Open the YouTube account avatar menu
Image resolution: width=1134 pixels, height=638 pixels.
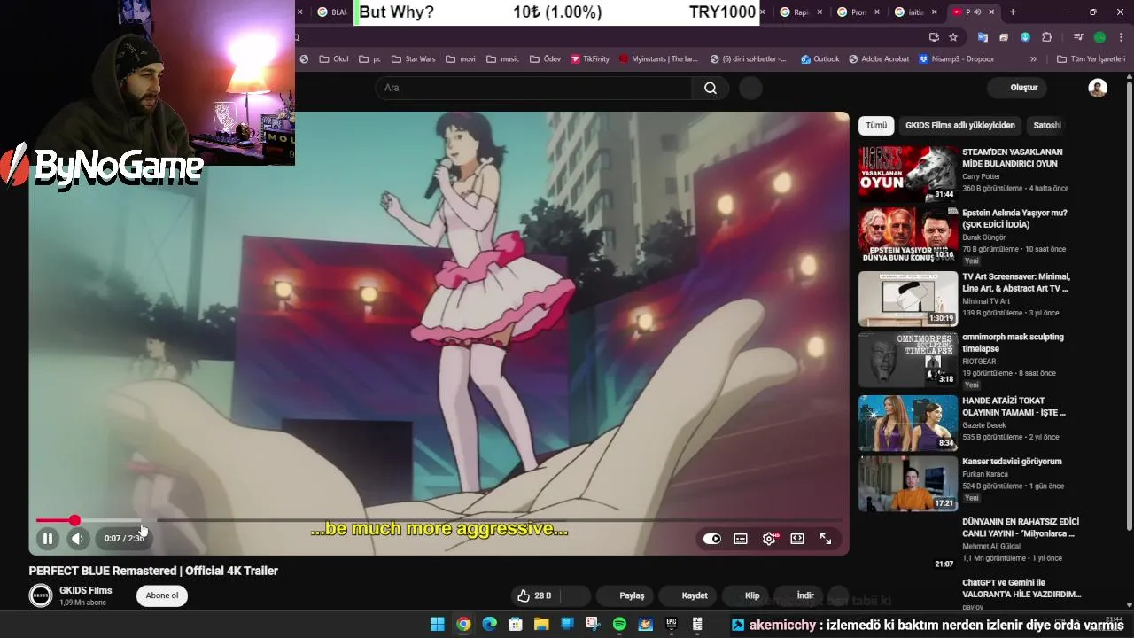1098,88
